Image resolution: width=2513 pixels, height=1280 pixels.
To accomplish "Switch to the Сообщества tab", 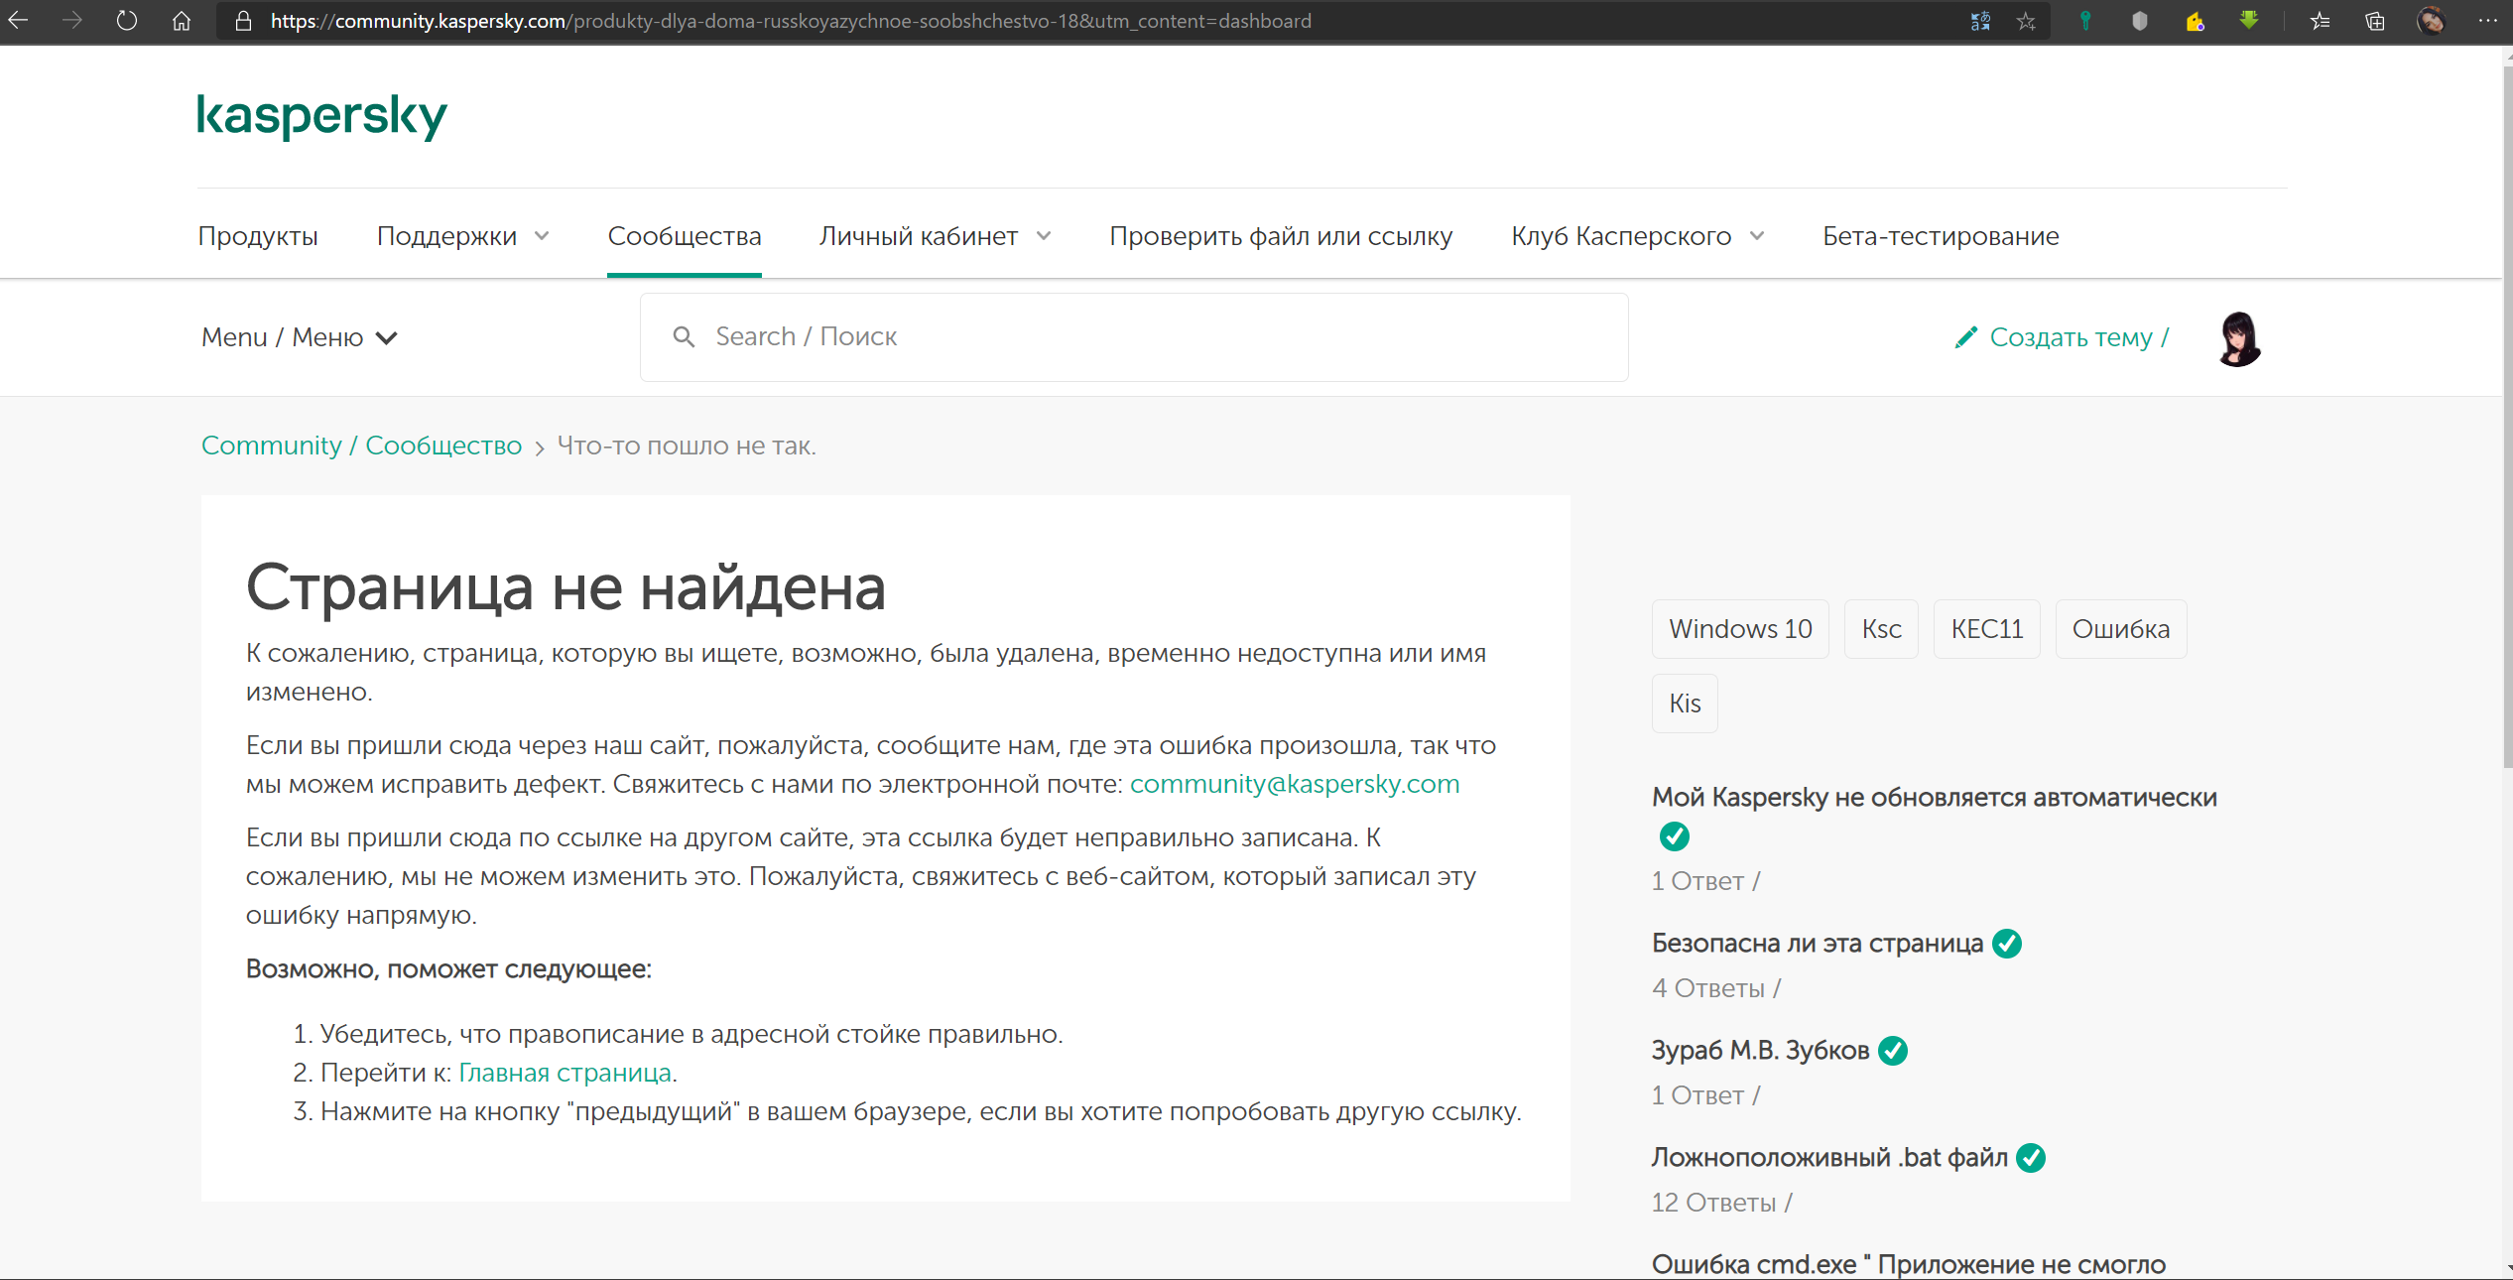I will pos(684,236).
